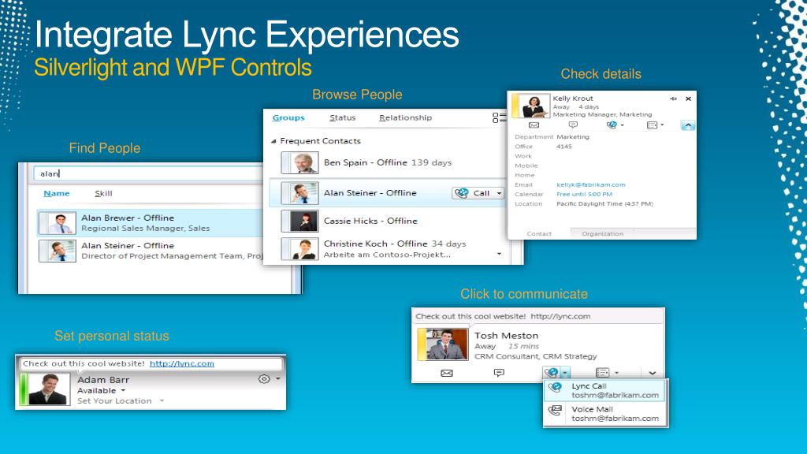Click Tosh Meston's profile photo
807x454 pixels.
447,344
